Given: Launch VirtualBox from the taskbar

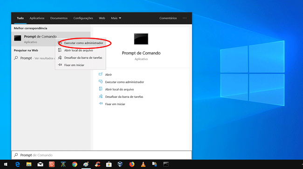Looking at the screenshot, I should [120, 164].
